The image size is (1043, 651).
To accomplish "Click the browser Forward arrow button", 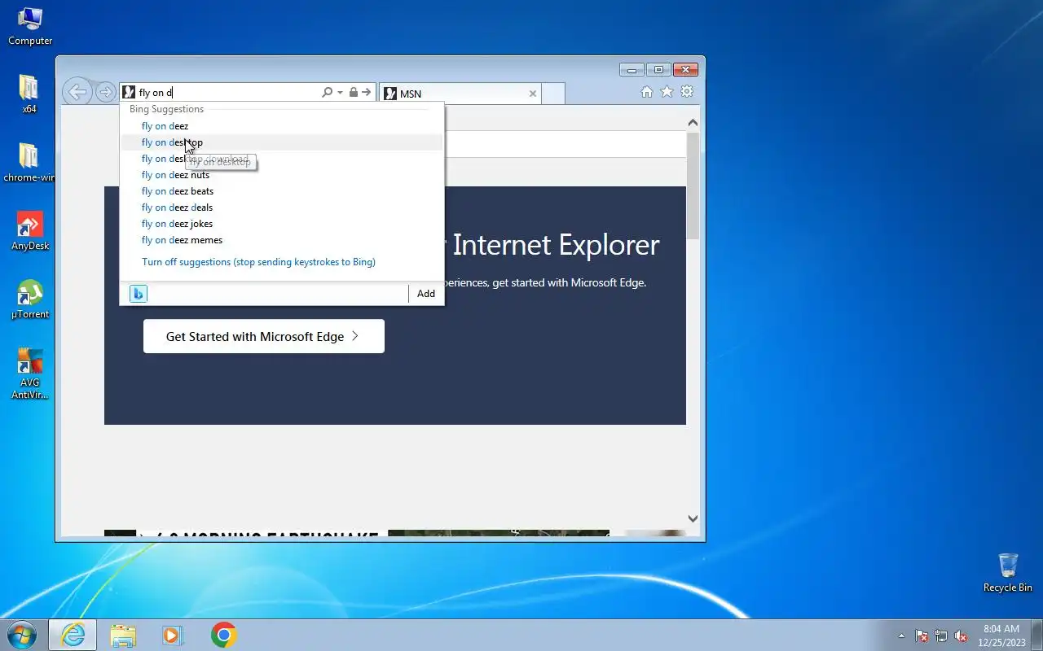I will point(105,92).
